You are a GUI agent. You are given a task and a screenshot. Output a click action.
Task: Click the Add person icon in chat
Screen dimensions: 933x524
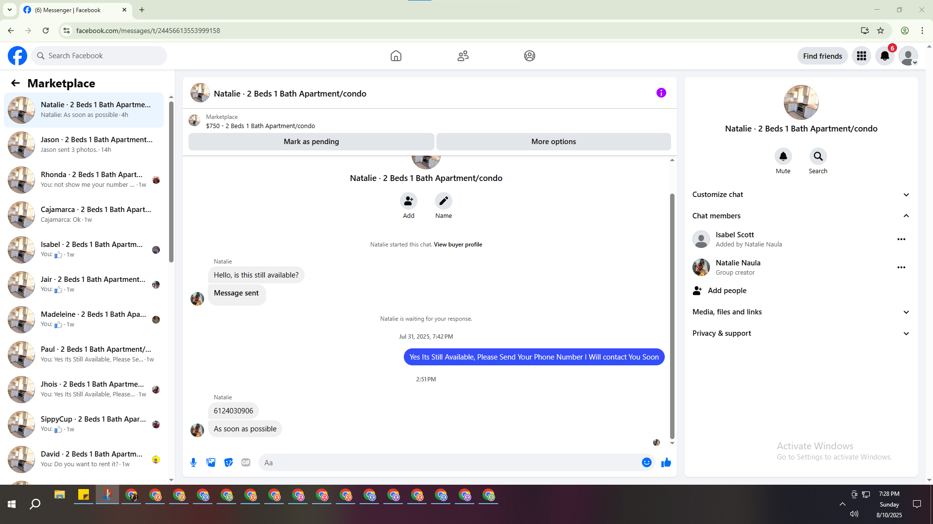tap(408, 201)
